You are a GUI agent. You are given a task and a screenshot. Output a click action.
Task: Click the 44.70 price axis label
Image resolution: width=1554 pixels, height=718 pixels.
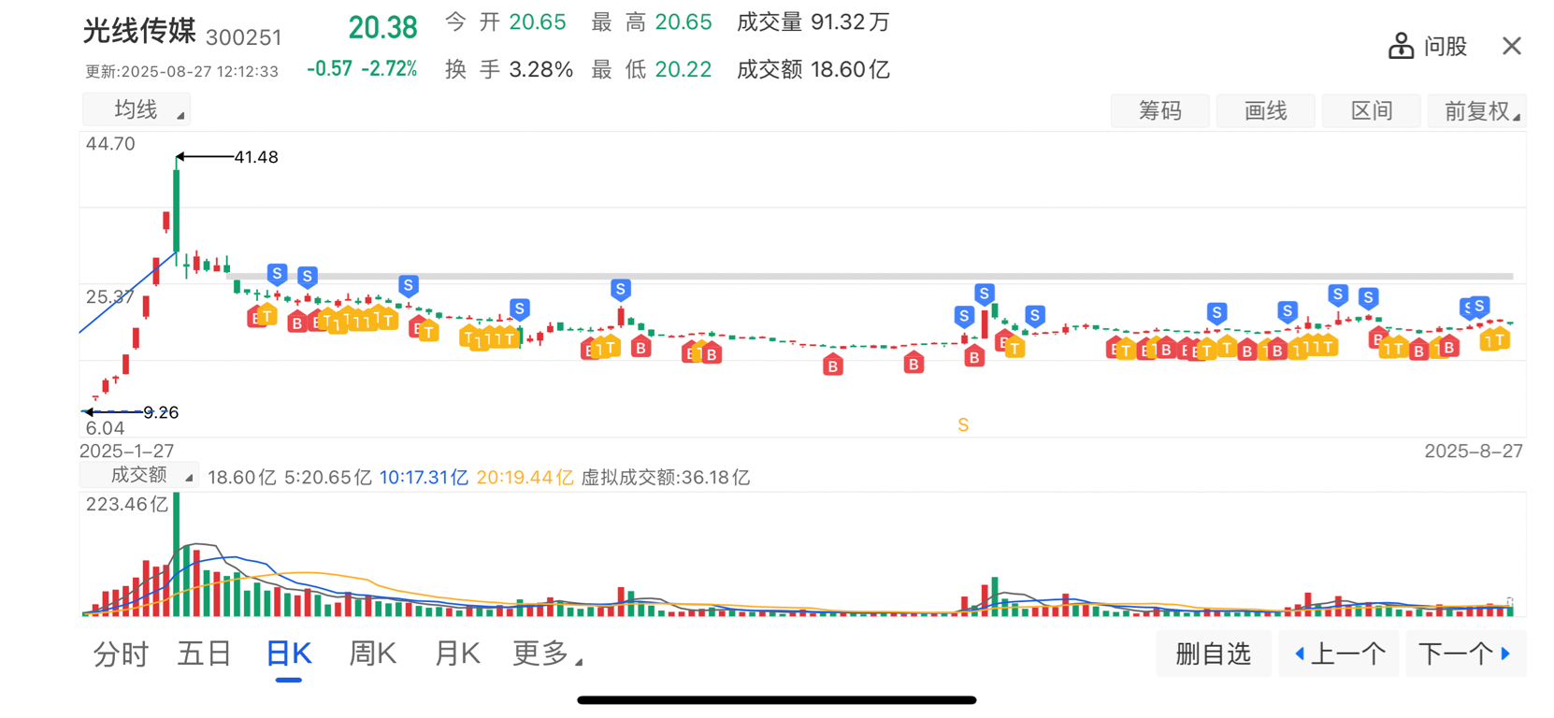(x=110, y=144)
